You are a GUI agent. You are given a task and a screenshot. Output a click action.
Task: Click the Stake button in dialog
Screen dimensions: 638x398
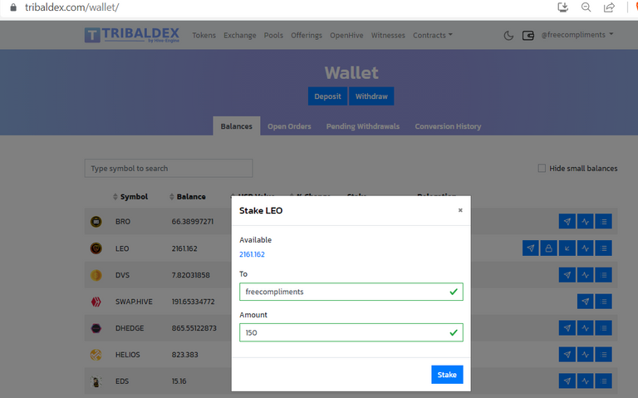[447, 375]
